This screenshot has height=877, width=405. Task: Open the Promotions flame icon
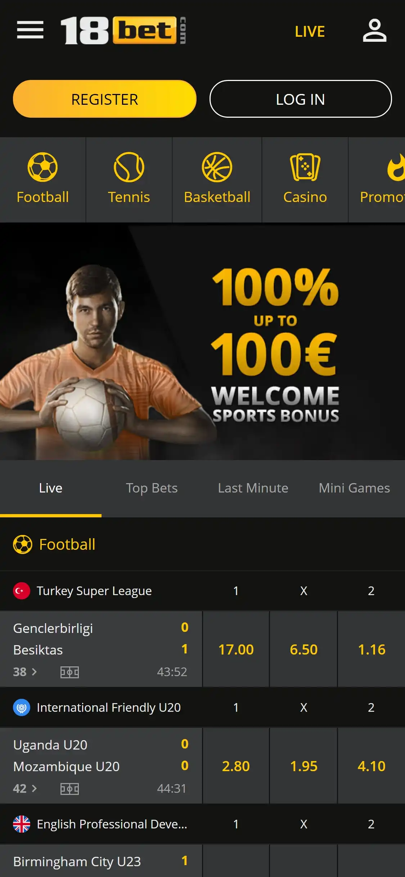tap(396, 167)
